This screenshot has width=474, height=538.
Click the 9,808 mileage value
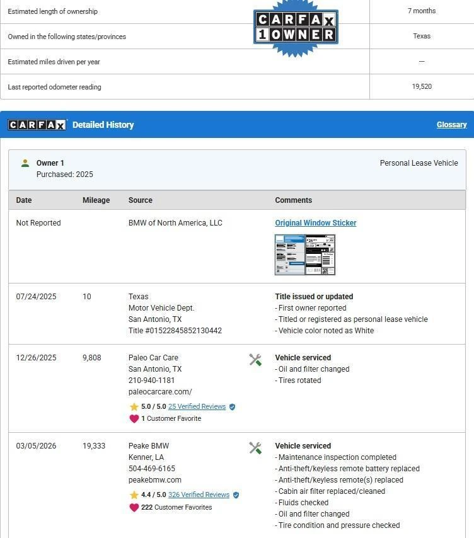(91, 358)
